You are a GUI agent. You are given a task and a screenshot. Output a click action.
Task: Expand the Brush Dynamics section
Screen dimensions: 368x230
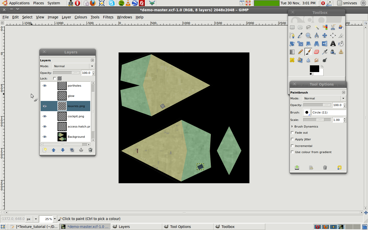(292, 126)
